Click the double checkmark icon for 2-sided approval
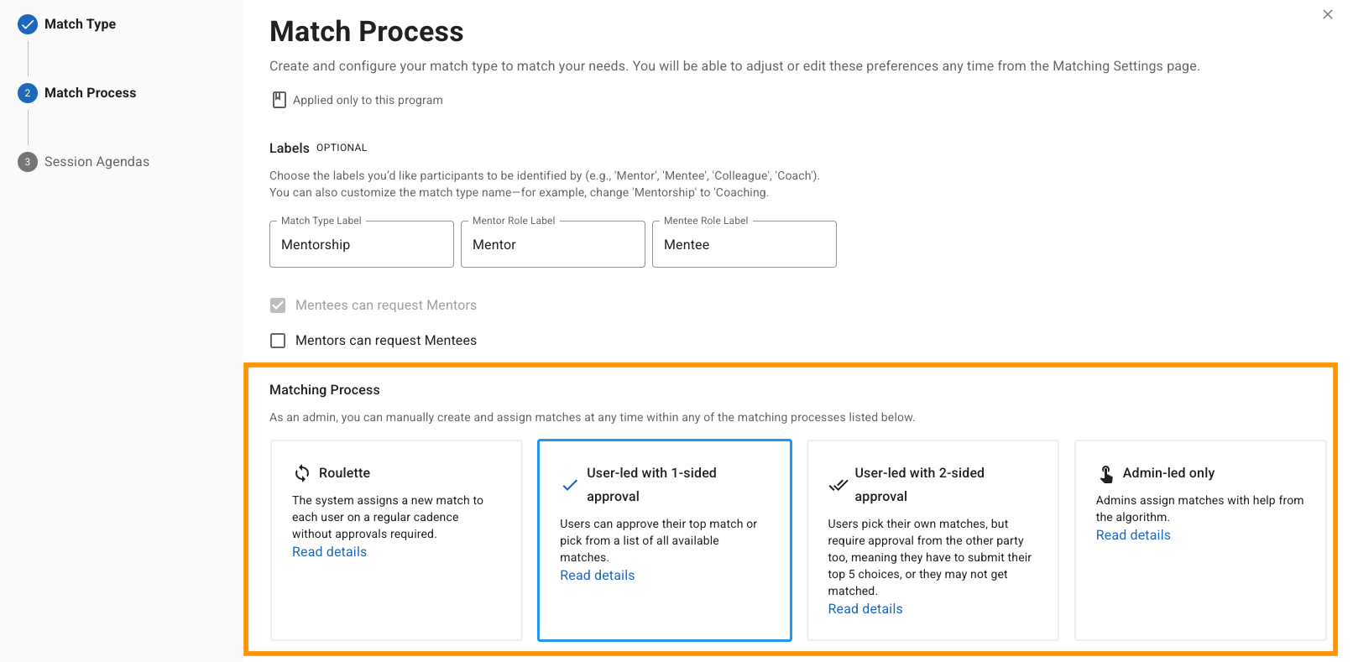This screenshot has height=662, width=1353. (x=838, y=485)
